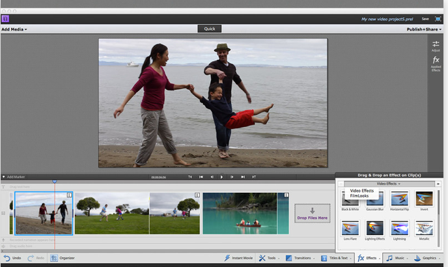The image size is (448, 267).
Task: Click the effects panel forward arrow button
Action: [438, 184]
